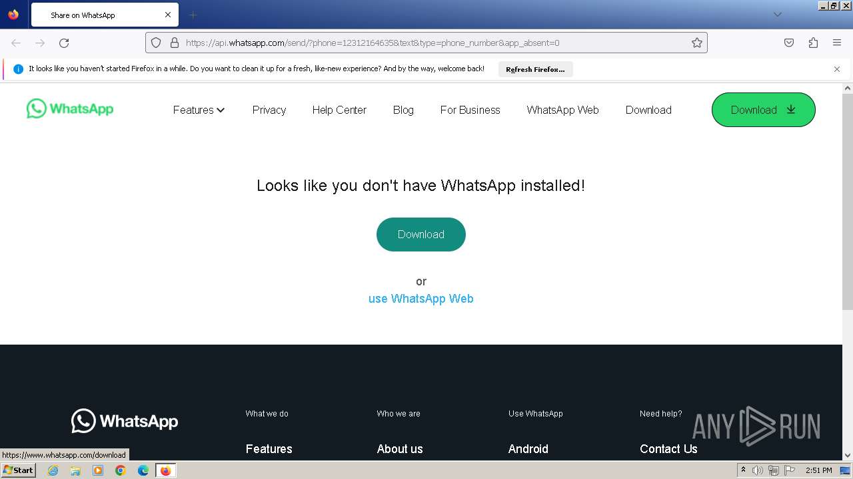Bookmark this page with the star icon

pyautogui.click(x=697, y=43)
